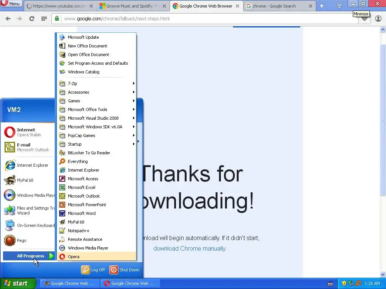Image resolution: width=386 pixels, height=289 pixels.
Task: Click security shield tray icon
Action: 344,283
